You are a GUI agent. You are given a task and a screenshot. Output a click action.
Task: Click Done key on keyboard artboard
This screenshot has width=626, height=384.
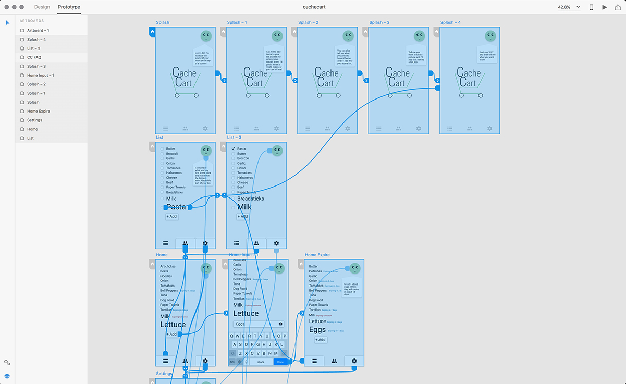280,362
